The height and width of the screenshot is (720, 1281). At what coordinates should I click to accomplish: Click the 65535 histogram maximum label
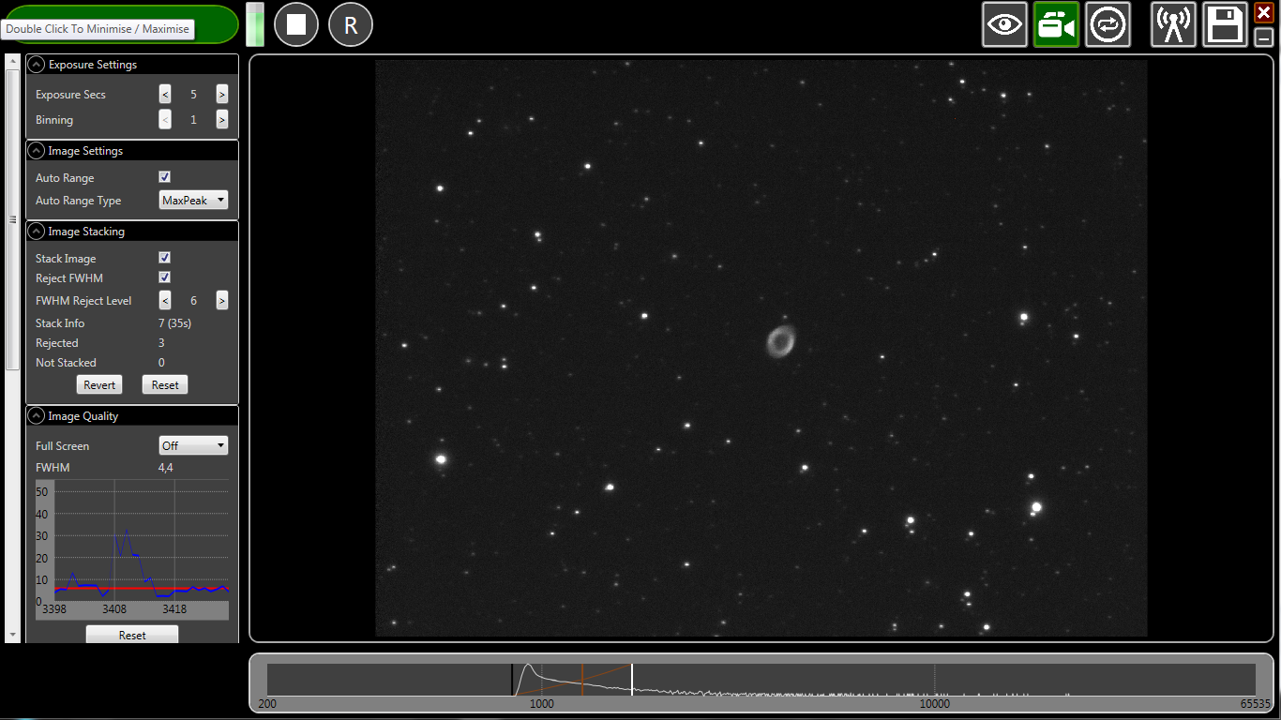click(x=1255, y=704)
